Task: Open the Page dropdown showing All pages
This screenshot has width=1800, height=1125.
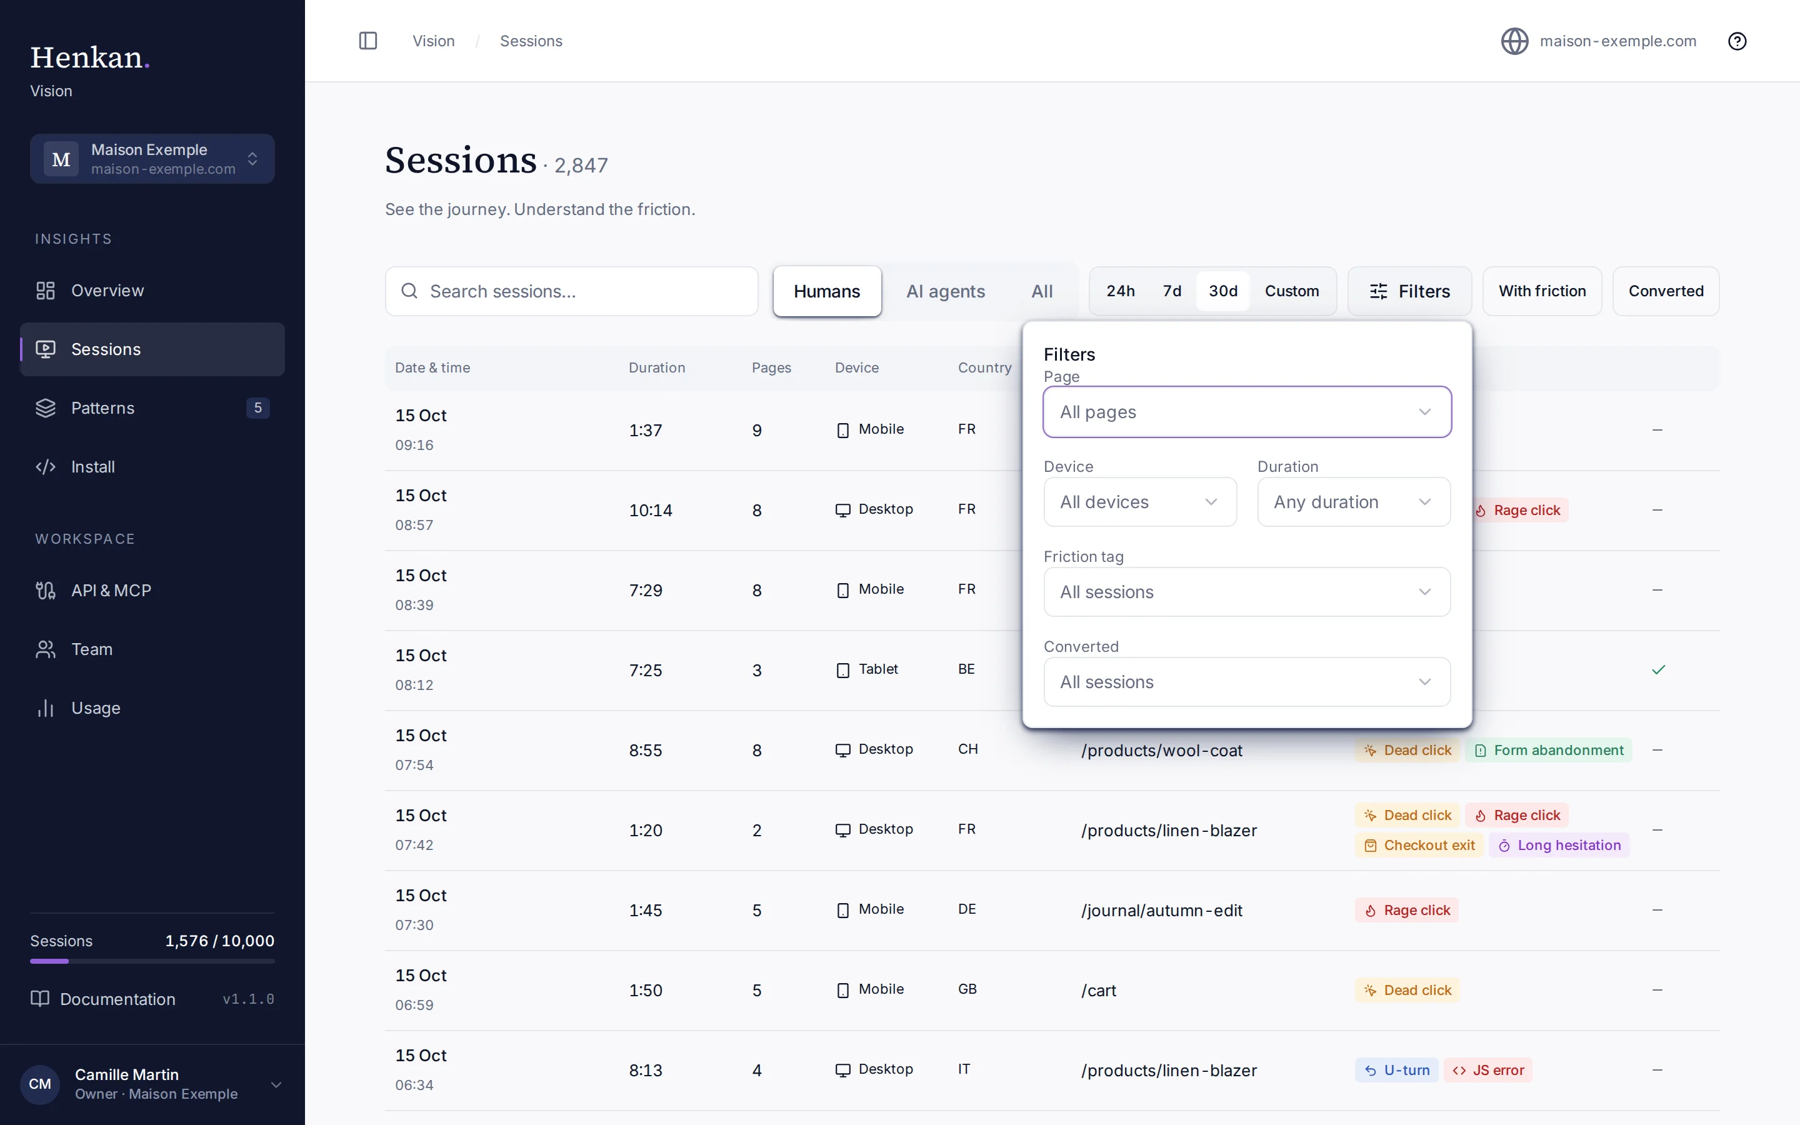Action: point(1247,411)
